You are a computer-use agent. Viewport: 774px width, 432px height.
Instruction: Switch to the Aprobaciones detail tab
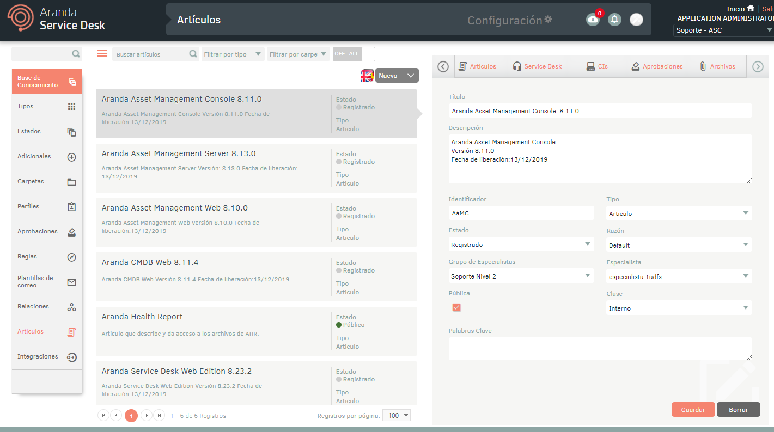tap(657, 66)
